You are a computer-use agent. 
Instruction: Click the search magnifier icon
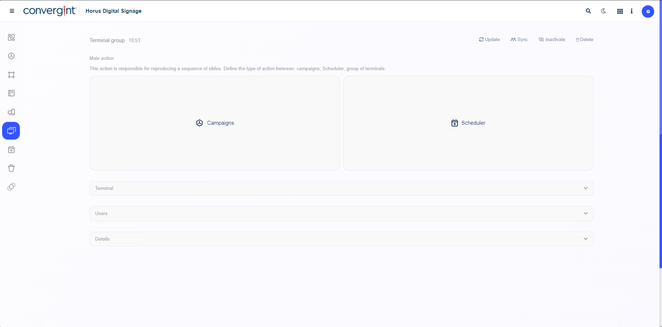coord(588,11)
